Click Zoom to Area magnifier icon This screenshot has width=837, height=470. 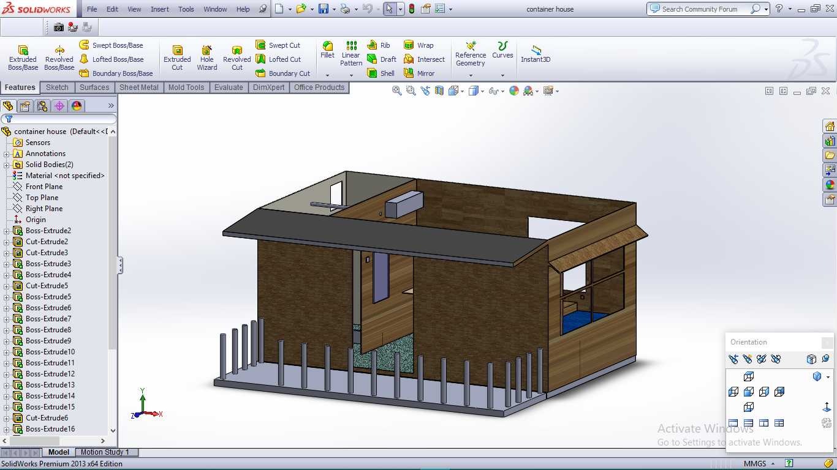411,91
